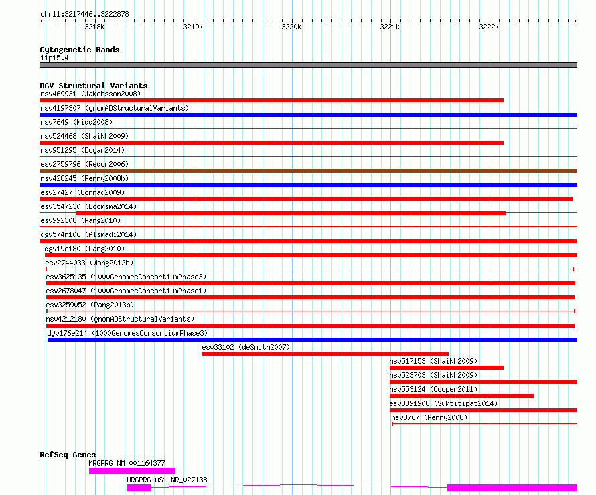Open nsv4212180 (gnomADStructuralVariants) label
Viewport: 596px width, 495px height.
[120, 319]
